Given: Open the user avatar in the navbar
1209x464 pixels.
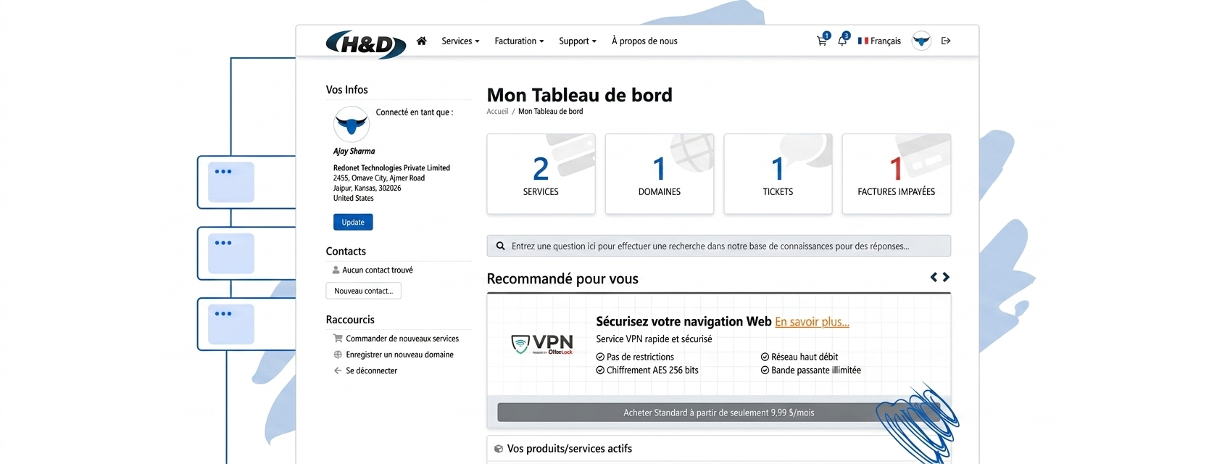Looking at the screenshot, I should (x=921, y=41).
